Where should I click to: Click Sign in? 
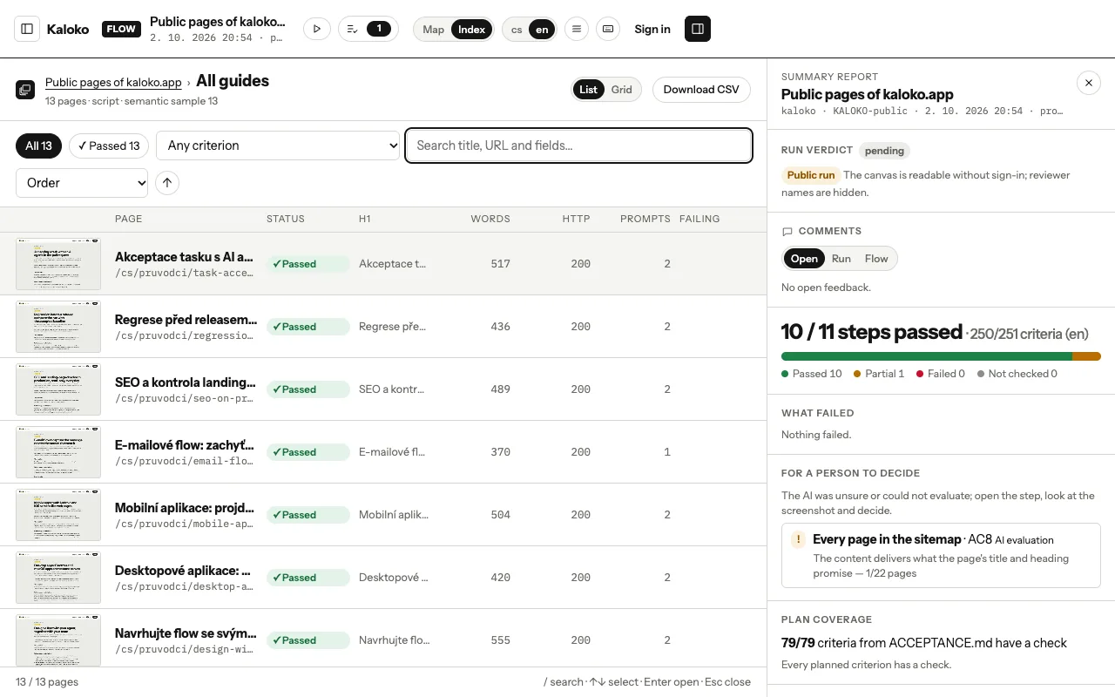(x=652, y=29)
